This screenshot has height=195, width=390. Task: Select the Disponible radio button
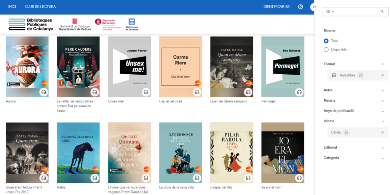pos(326,50)
